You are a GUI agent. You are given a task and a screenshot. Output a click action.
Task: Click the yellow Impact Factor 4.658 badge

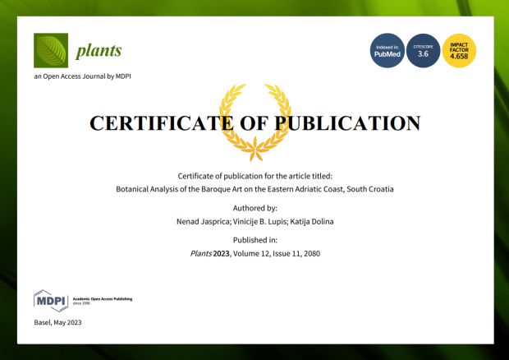pos(458,51)
